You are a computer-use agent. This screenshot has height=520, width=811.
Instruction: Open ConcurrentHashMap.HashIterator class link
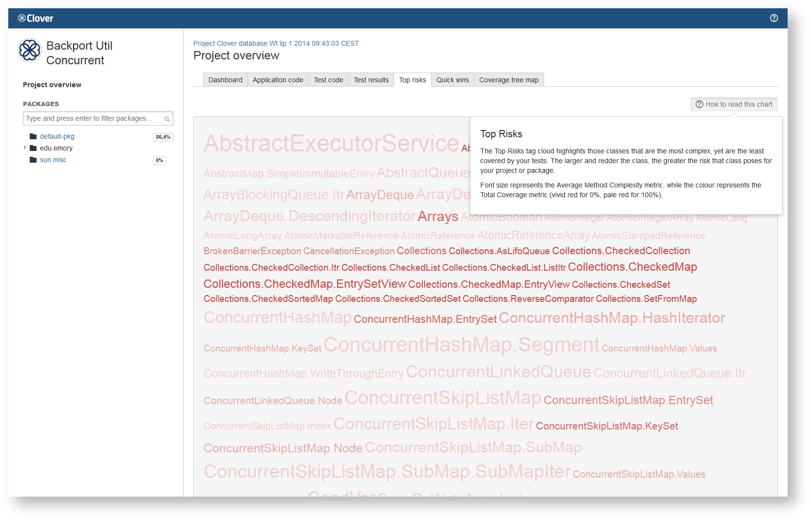612,318
